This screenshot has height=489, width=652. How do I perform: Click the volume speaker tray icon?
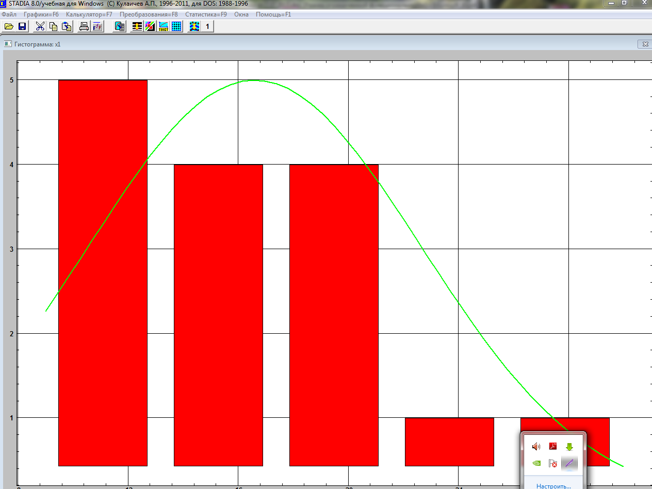(536, 447)
